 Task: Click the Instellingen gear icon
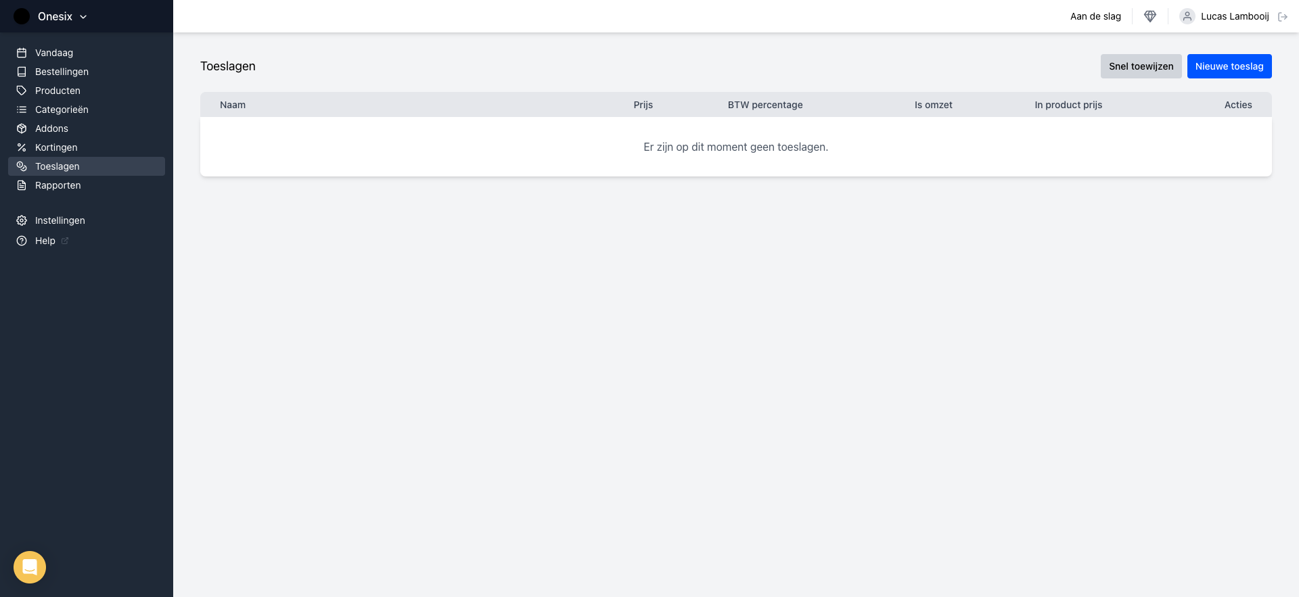point(22,220)
